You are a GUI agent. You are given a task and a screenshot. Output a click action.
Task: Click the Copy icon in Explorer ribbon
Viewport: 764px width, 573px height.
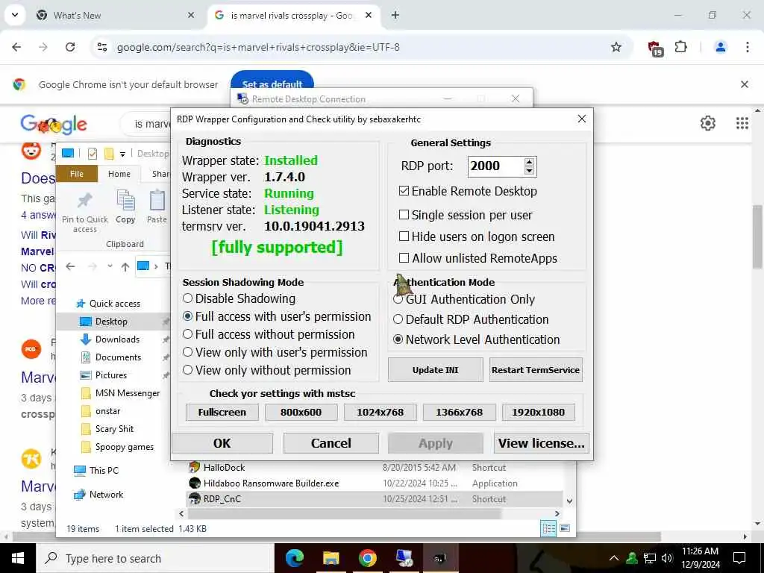125,200
